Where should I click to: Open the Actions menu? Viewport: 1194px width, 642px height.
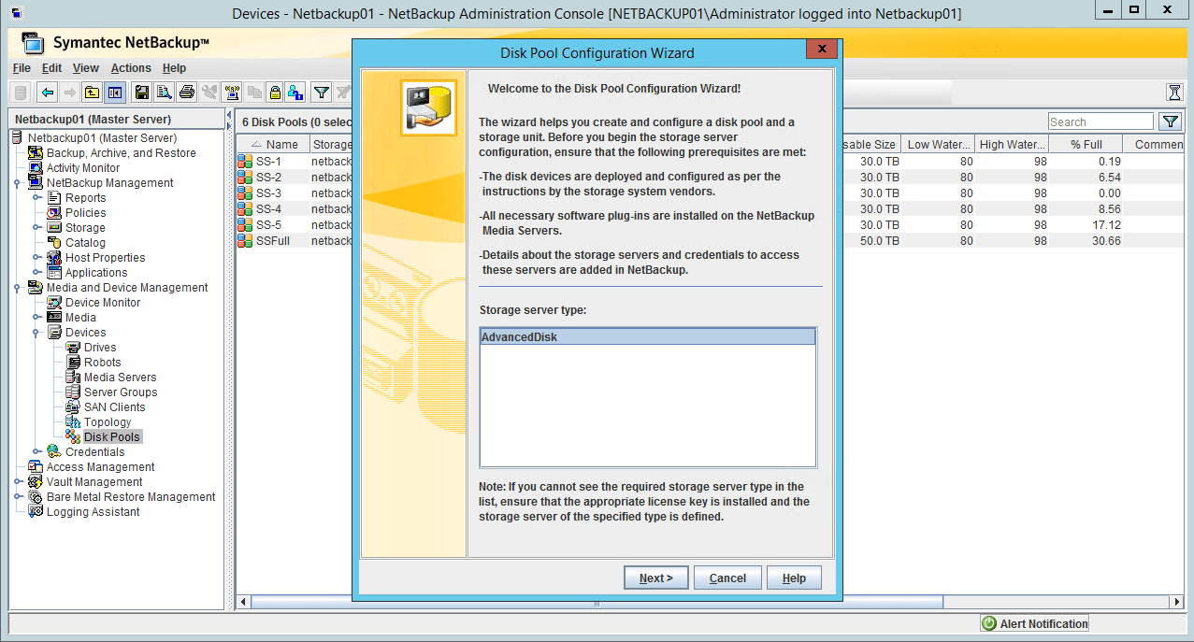click(x=131, y=67)
